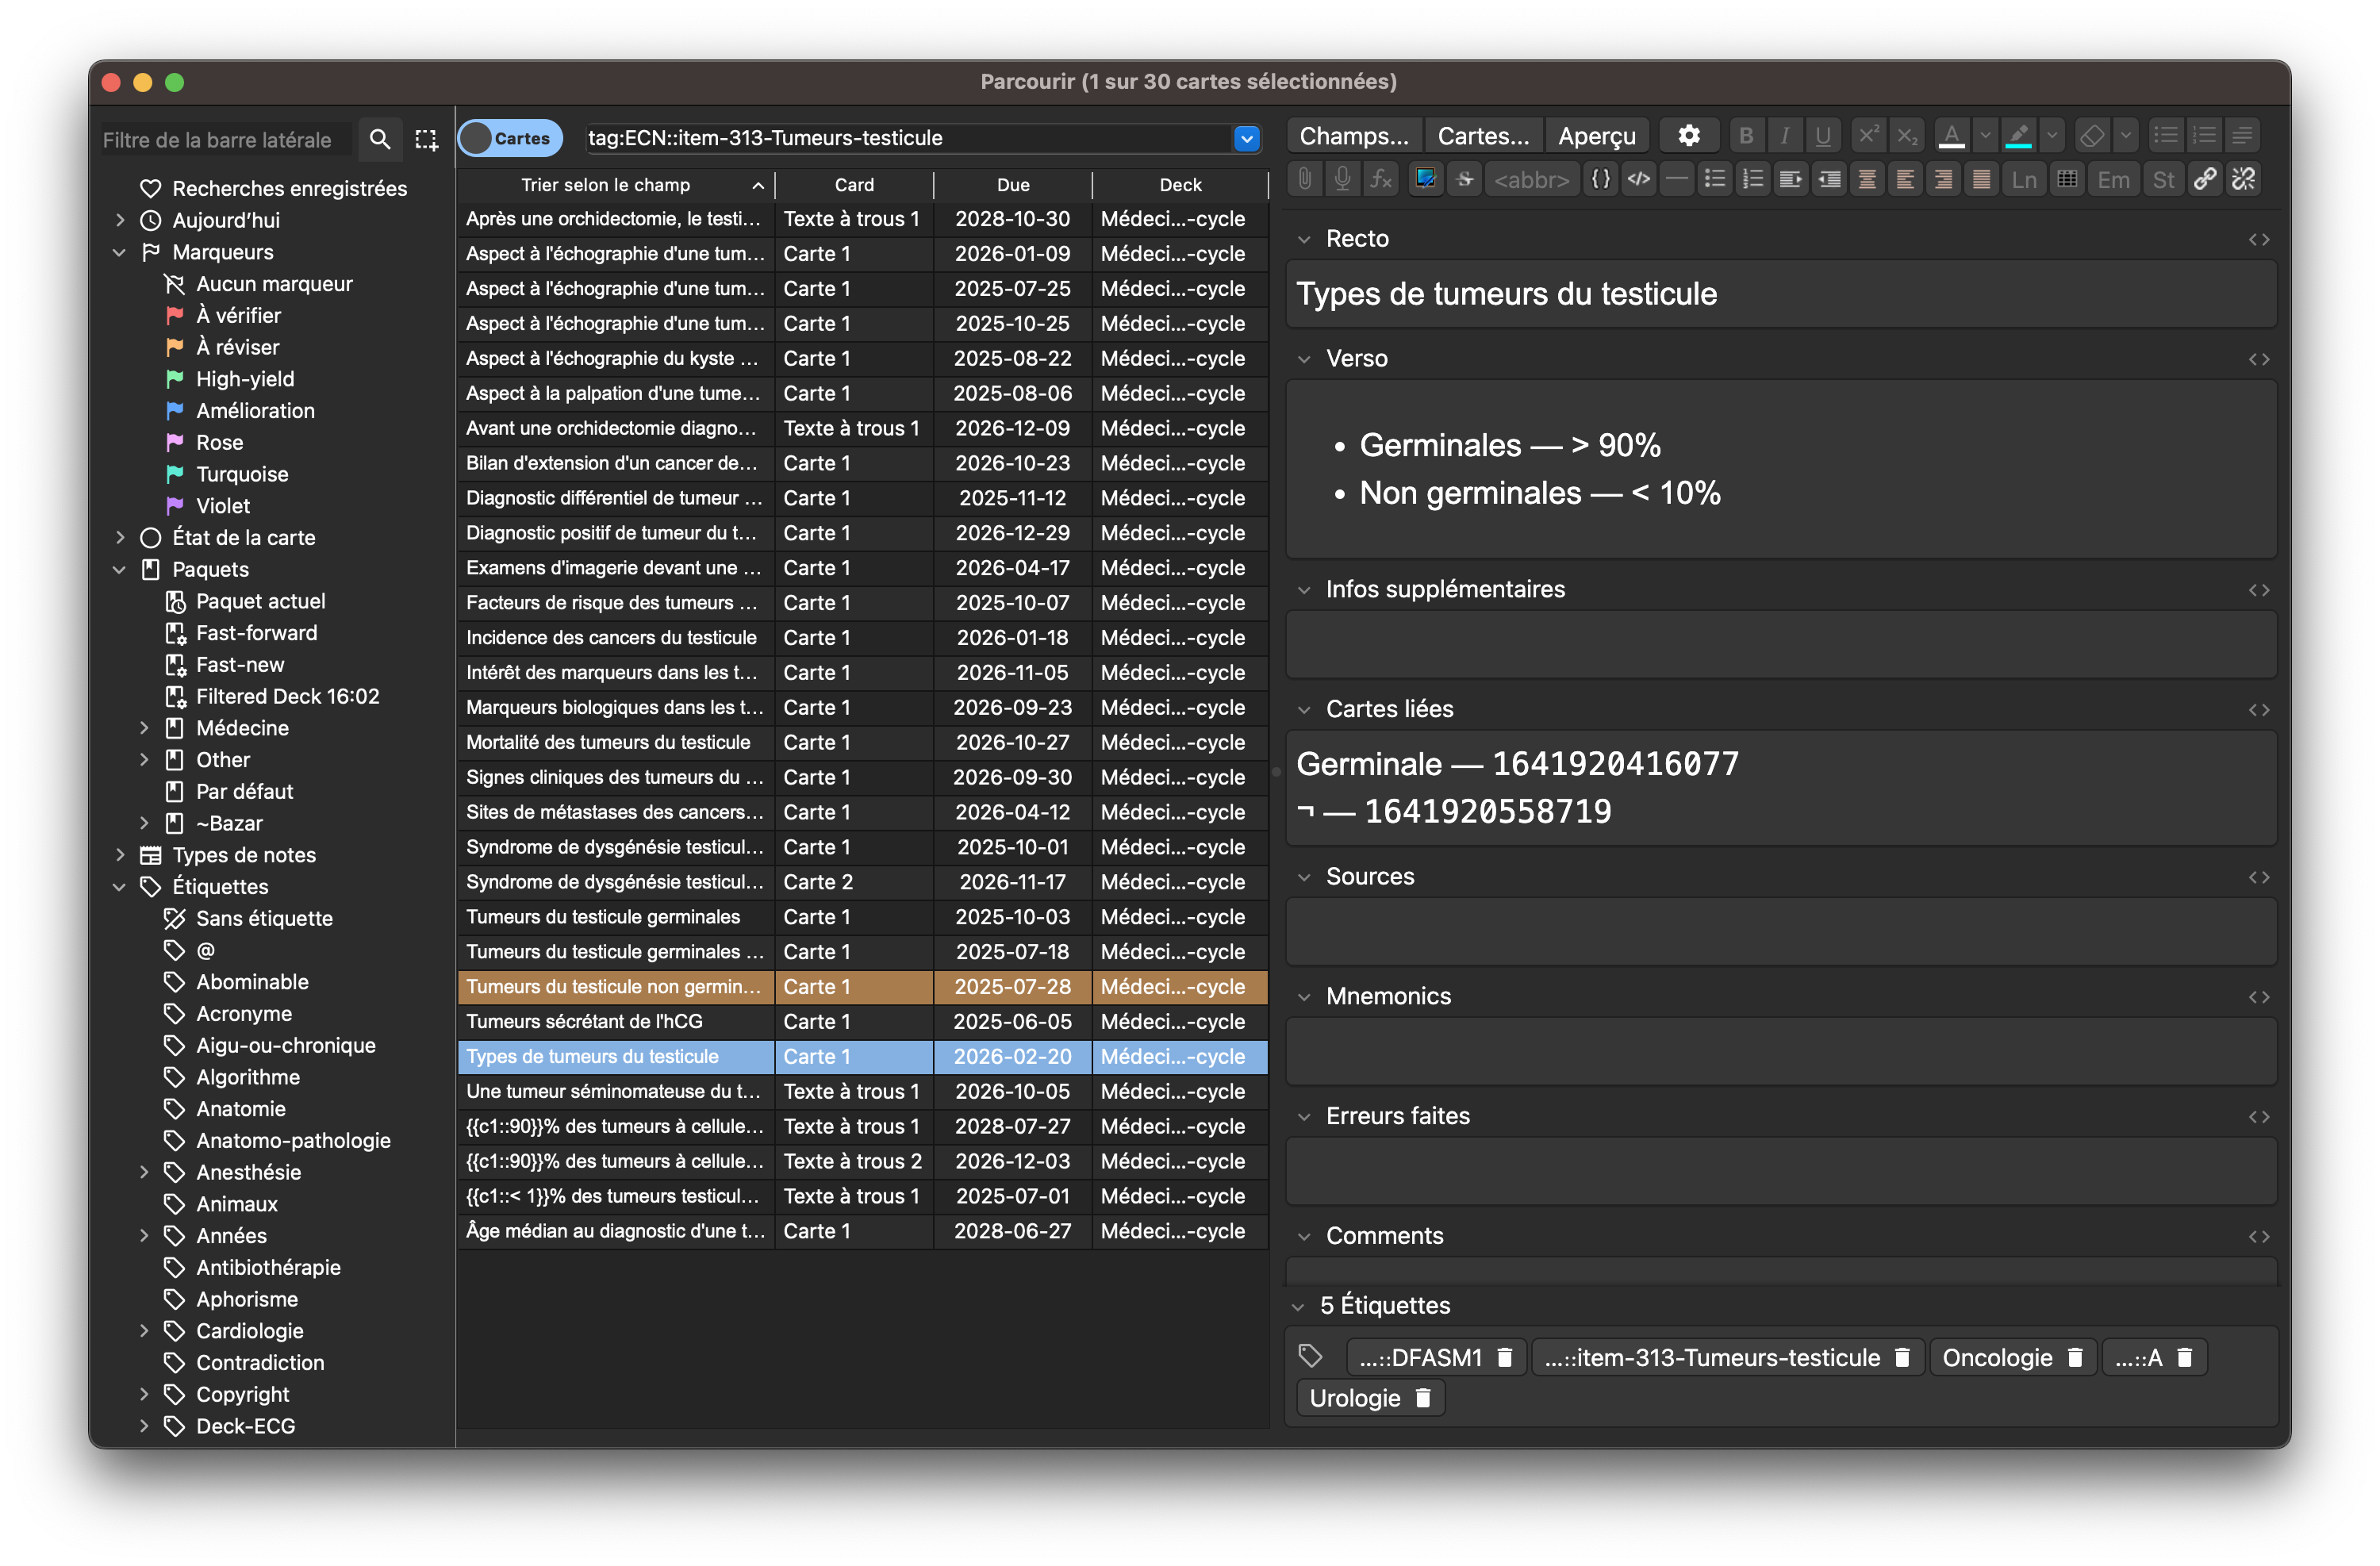The image size is (2380, 1566).
Task: Click the sidebar search magnifier icon
Action: 379,139
